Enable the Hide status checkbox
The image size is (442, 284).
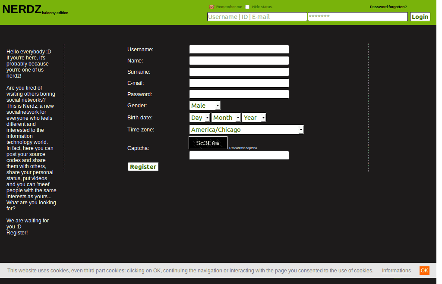(x=247, y=7)
